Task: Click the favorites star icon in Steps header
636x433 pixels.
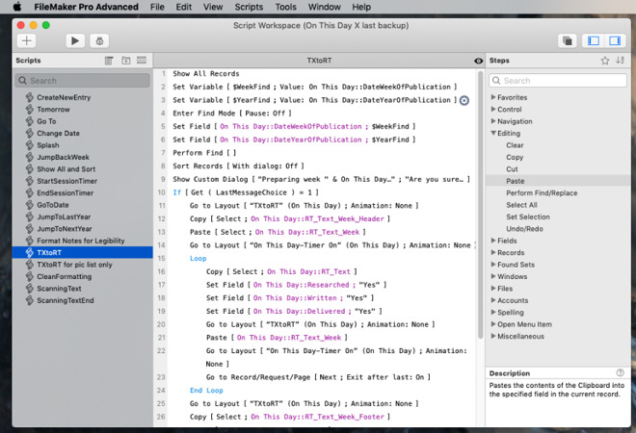Action: click(605, 61)
